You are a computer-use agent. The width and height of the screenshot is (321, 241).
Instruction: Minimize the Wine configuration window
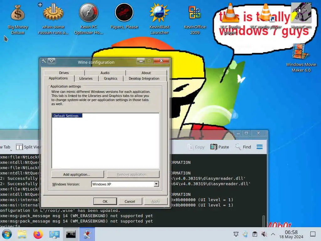[141, 61]
